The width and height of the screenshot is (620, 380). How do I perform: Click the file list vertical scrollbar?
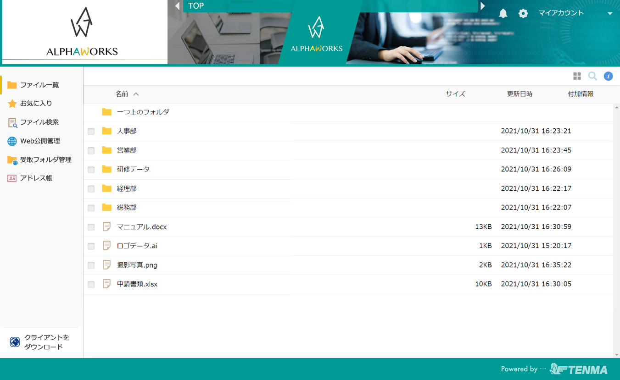pos(616,229)
